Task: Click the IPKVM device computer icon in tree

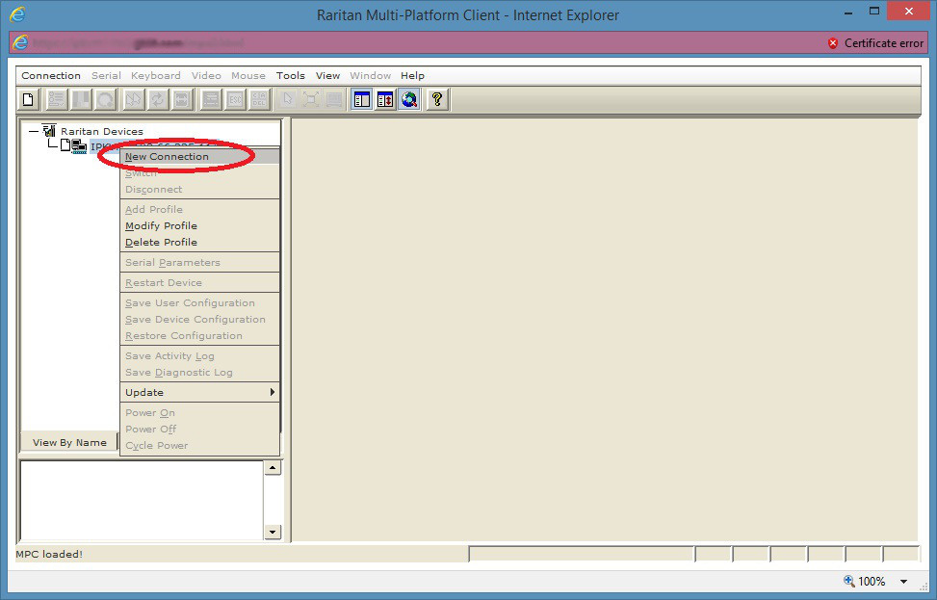Action: click(x=79, y=146)
